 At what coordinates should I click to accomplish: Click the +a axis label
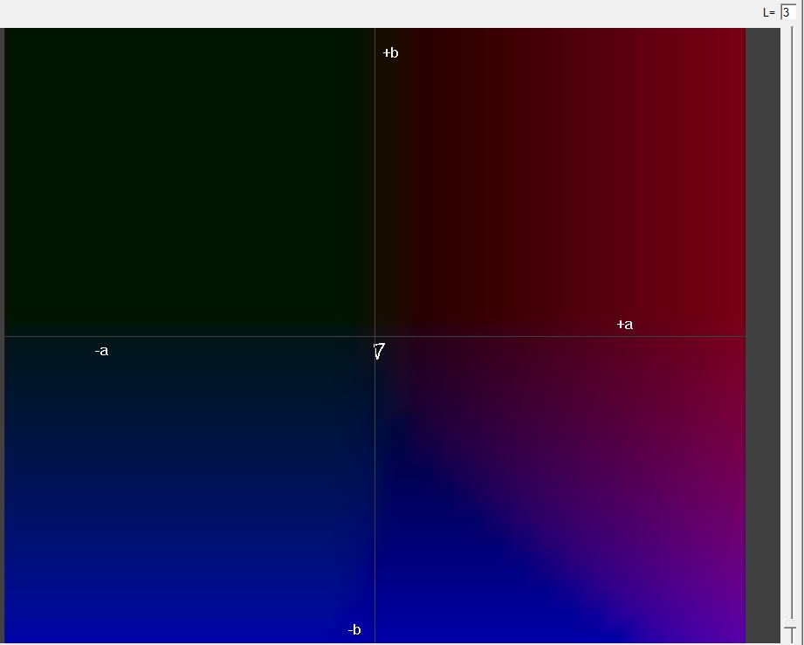pyautogui.click(x=624, y=325)
